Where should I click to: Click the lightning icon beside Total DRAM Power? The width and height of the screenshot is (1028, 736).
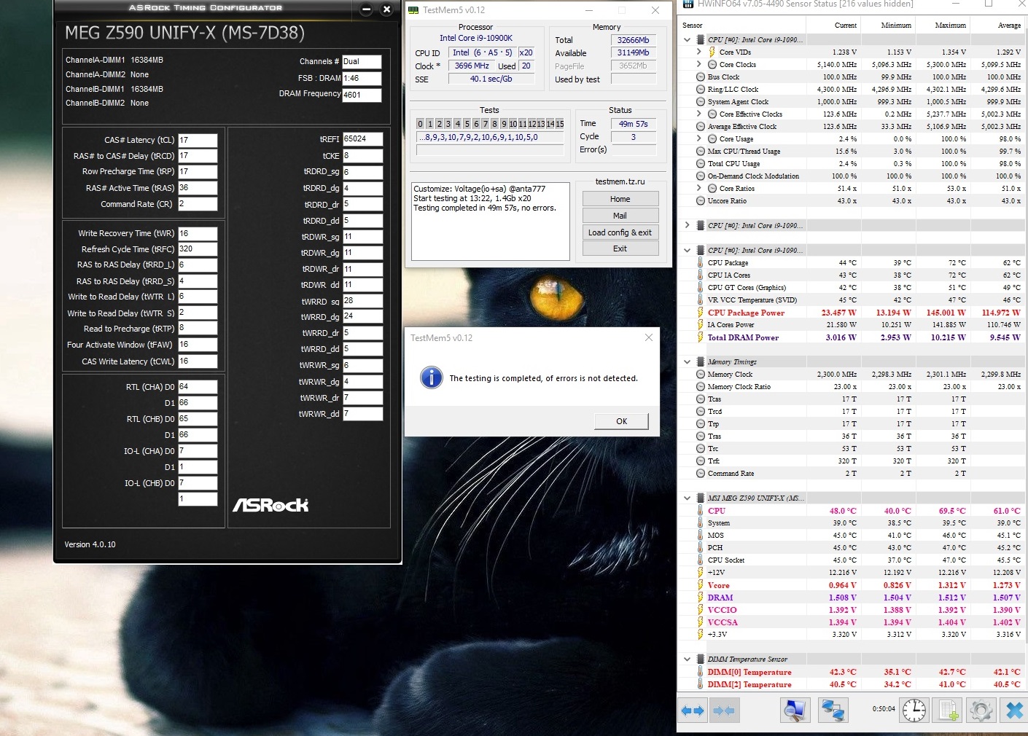tap(701, 337)
